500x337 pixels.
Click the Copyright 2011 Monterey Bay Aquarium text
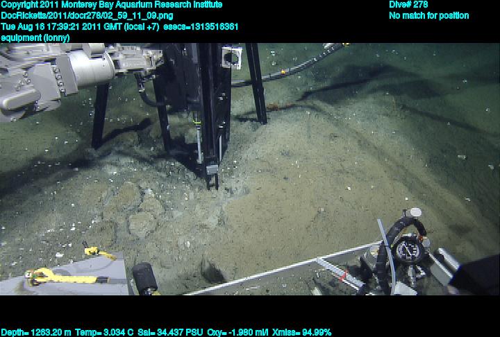click(x=111, y=5)
